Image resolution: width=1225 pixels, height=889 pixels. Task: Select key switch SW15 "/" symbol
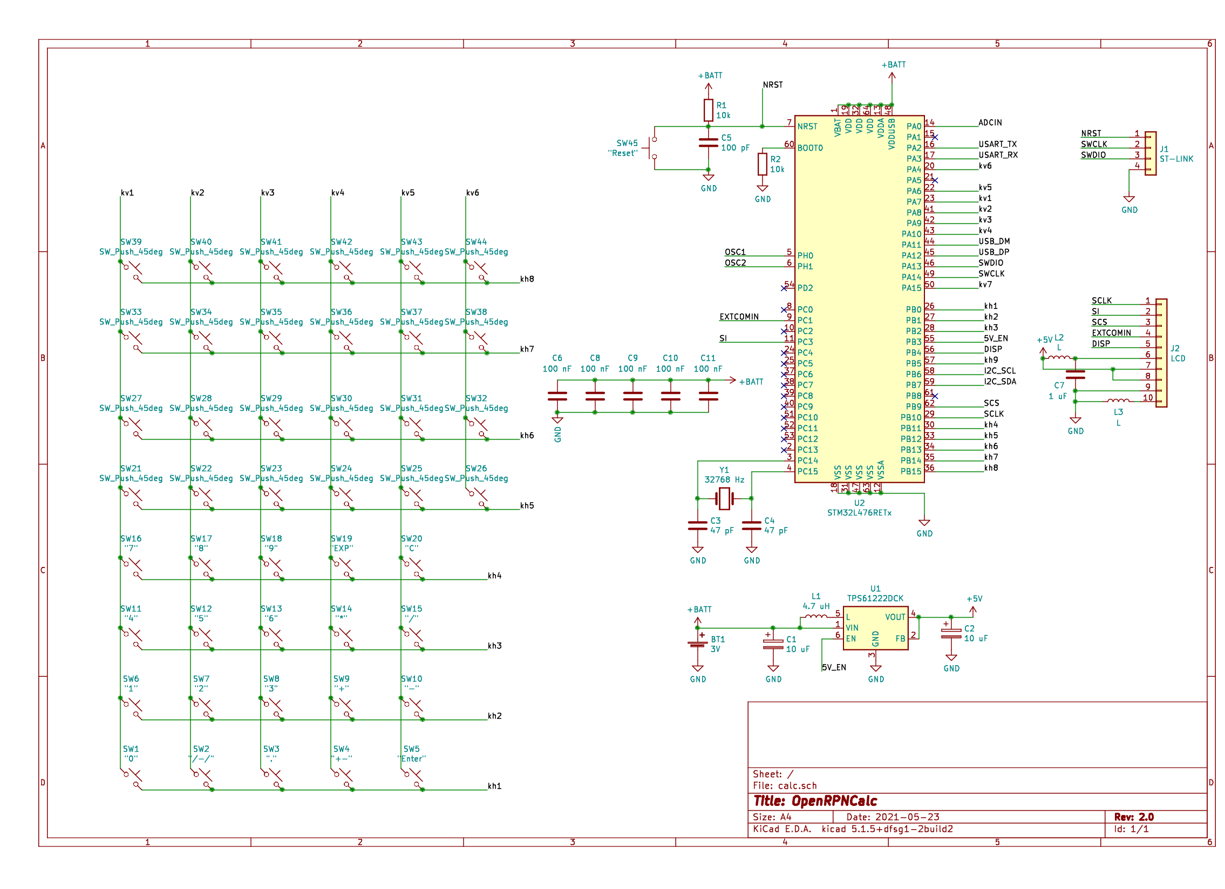411,638
